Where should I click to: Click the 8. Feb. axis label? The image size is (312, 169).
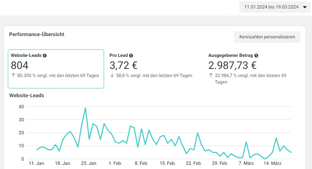pyautogui.click(x=141, y=163)
